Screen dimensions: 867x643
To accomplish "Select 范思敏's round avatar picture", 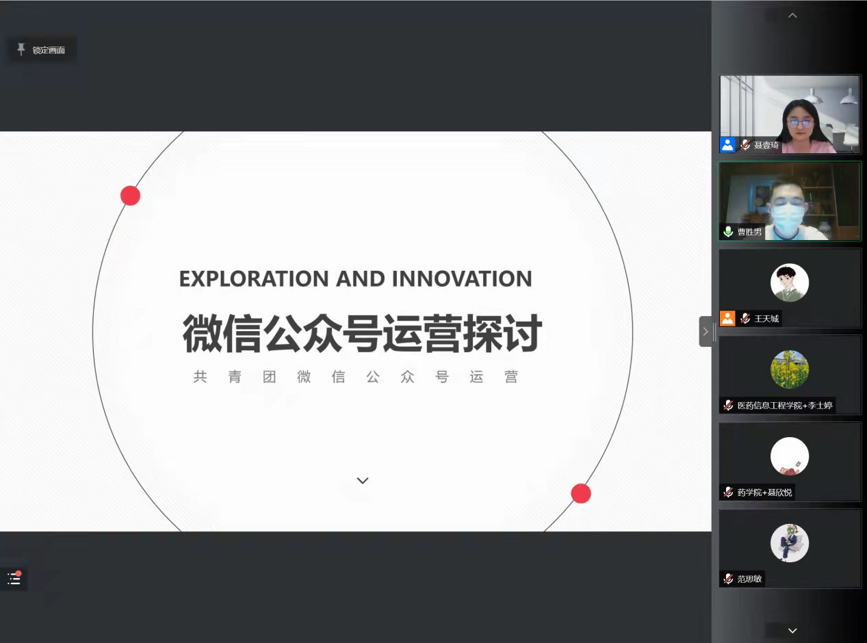I will click(790, 543).
